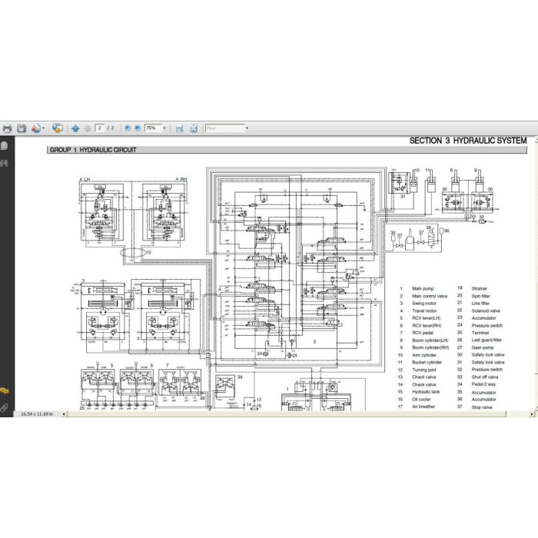
Task: Open the Comments panel icon
Action: pyautogui.click(x=5, y=391)
